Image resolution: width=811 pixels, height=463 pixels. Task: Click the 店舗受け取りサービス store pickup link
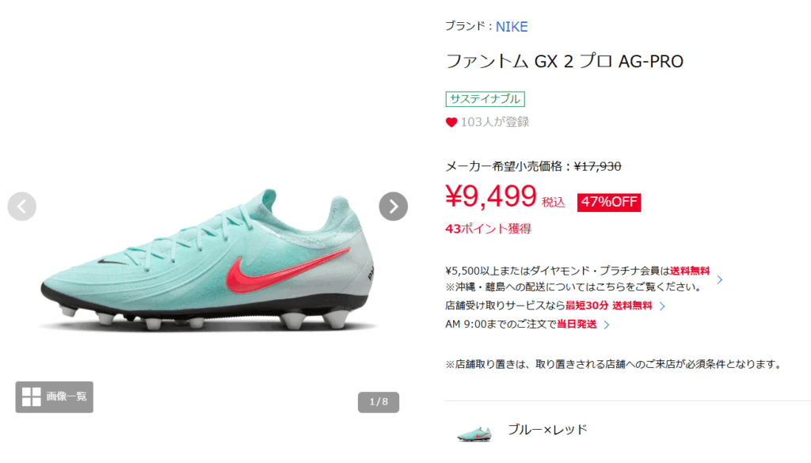[x=548, y=306]
